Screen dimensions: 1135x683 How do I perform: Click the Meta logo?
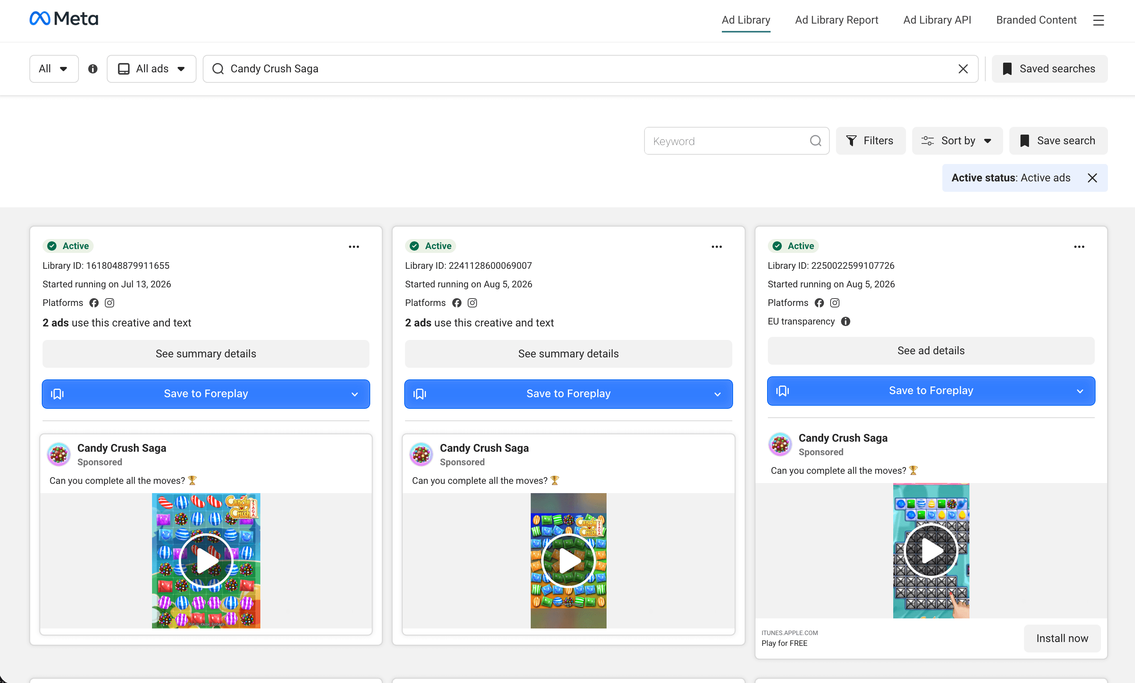[x=64, y=19]
